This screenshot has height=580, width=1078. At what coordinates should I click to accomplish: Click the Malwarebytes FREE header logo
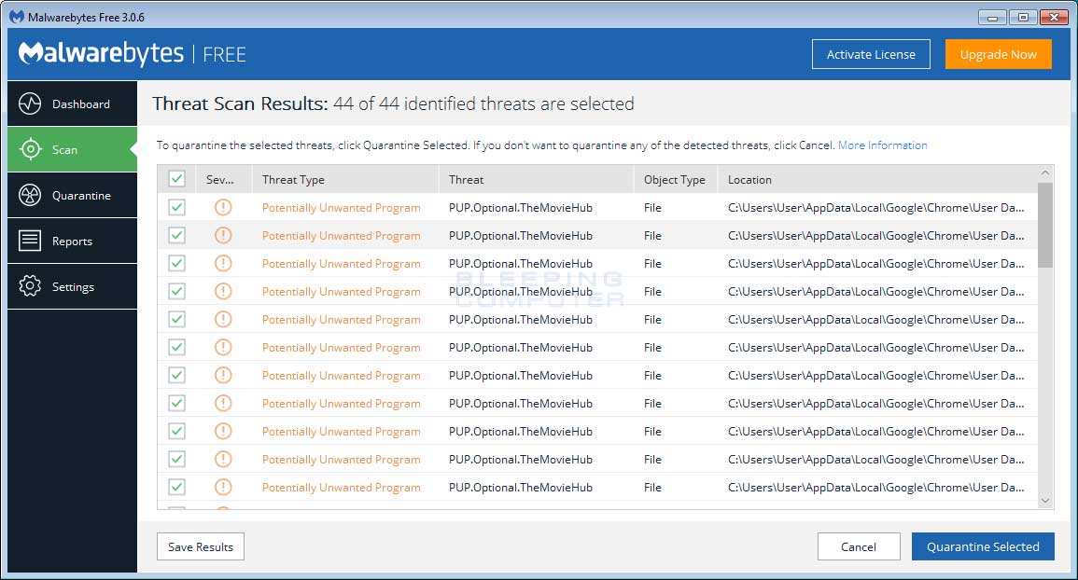pyautogui.click(x=132, y=54)
